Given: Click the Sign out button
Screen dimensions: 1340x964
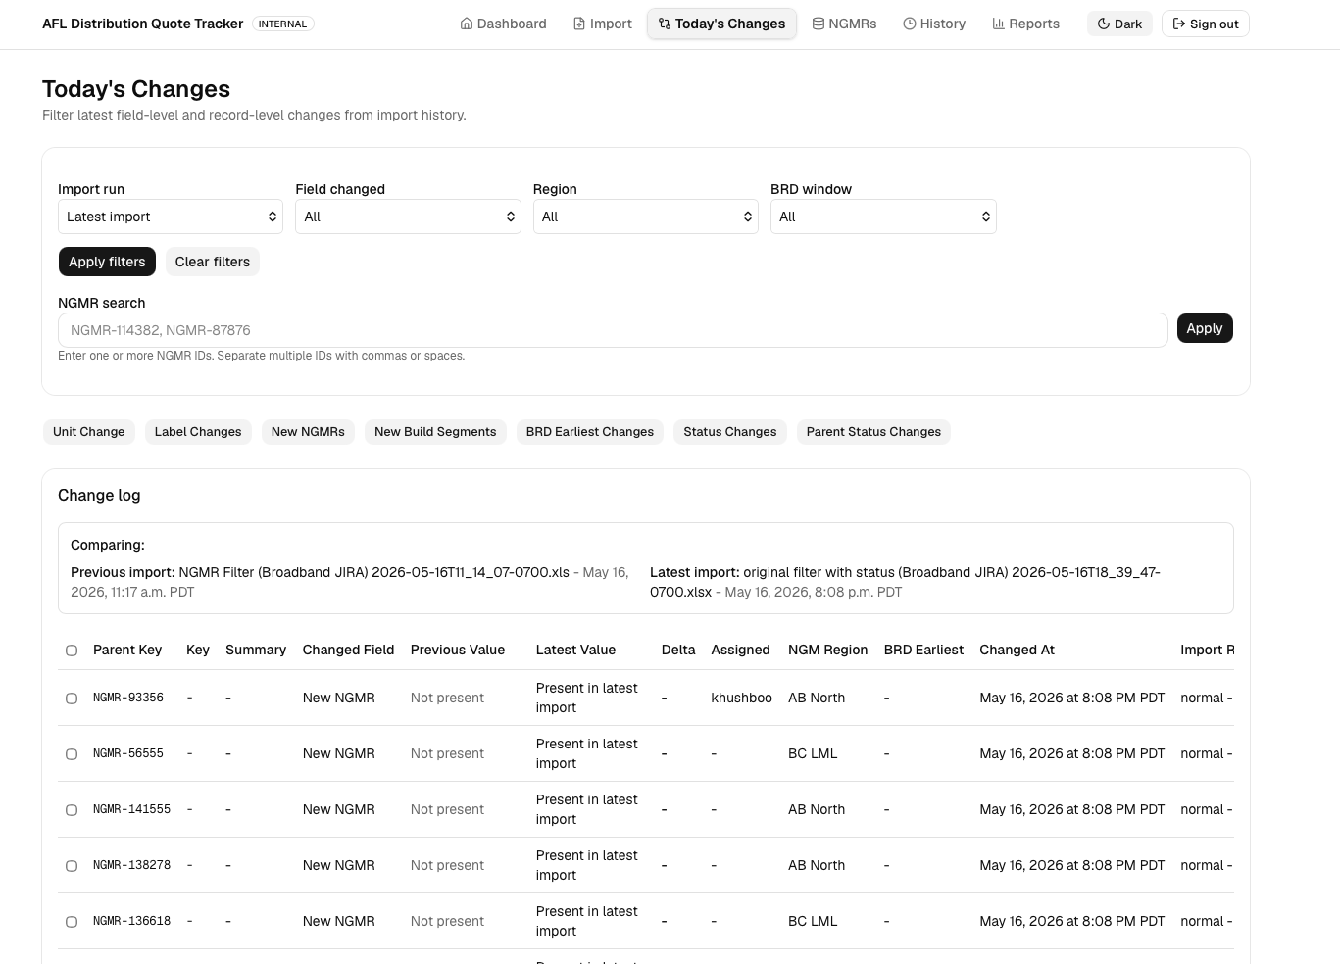Looking at the screenshot, I should [x=1206, y=24].
